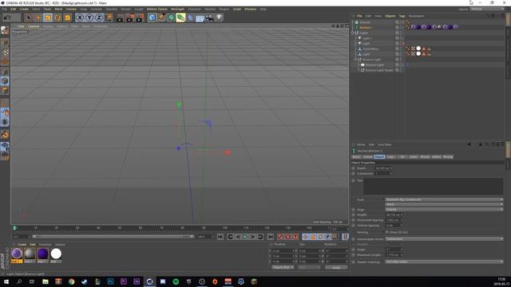Screen dimensions: 511x287
Task: Add a Cube primitive object
Action: [x=152, y=18]
